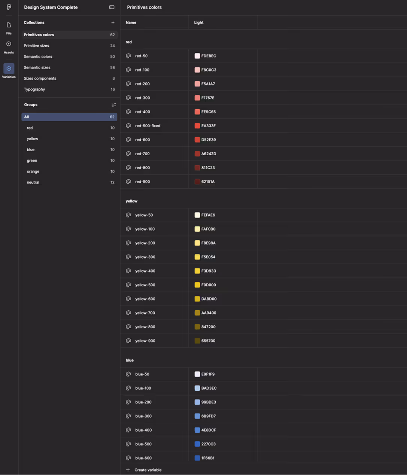Click the red group section heading
The width and height of the screenshot is (407, 475).
129,42
